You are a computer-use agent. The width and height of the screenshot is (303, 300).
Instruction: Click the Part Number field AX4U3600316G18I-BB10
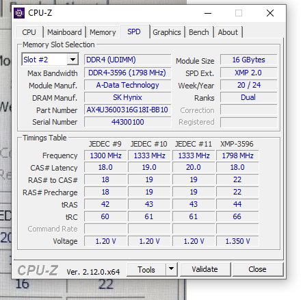point(127,110)
